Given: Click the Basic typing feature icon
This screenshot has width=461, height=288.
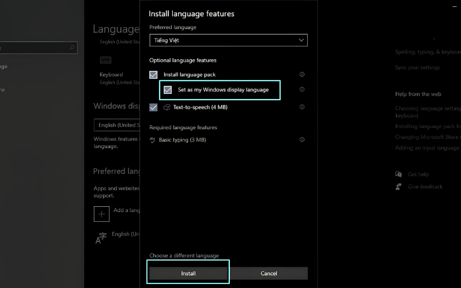Looking at the screenshot, I should pyautogui.click(x=152, y=140).
